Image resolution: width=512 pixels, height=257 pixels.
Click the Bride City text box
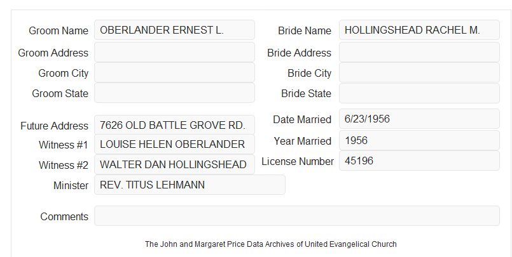pyautogui.click(x=419, y=72)
